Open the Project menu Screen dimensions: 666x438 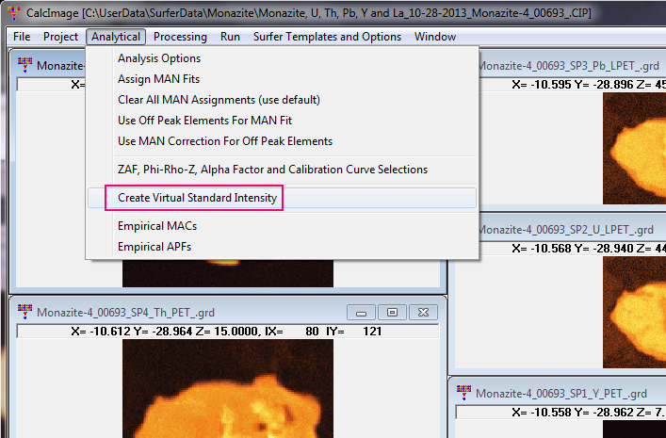click(60, 37)
